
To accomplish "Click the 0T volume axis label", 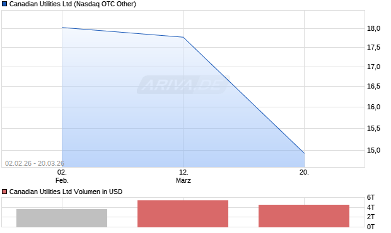I will (x=371, y=227).
